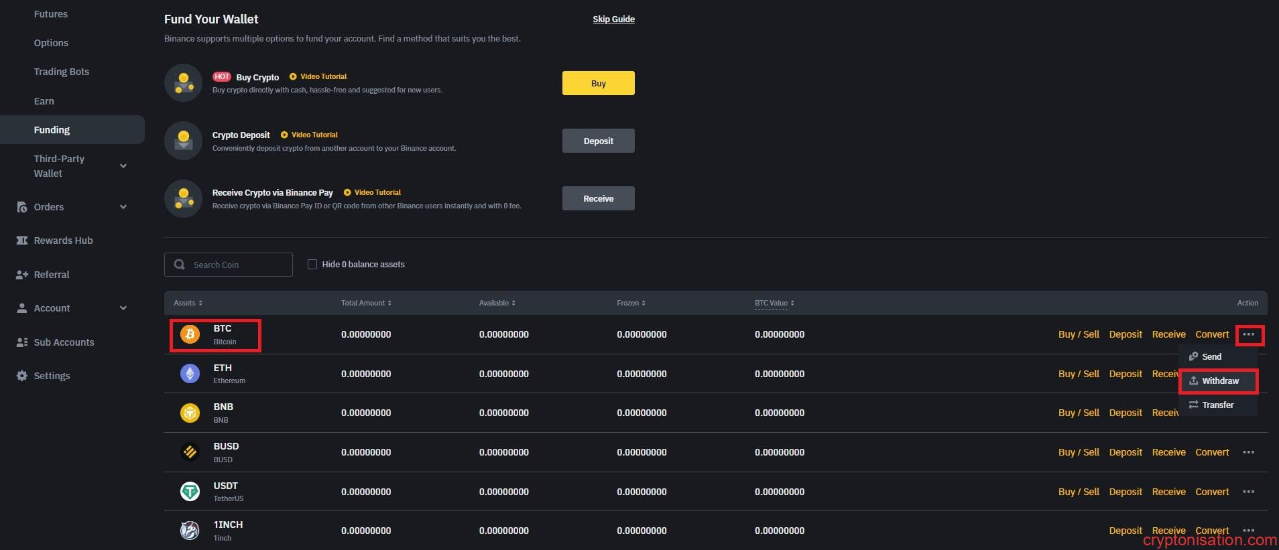Click the Ethereum coin icon
Viewport: 1279px width, 550px height.
(x=190, y=374)
